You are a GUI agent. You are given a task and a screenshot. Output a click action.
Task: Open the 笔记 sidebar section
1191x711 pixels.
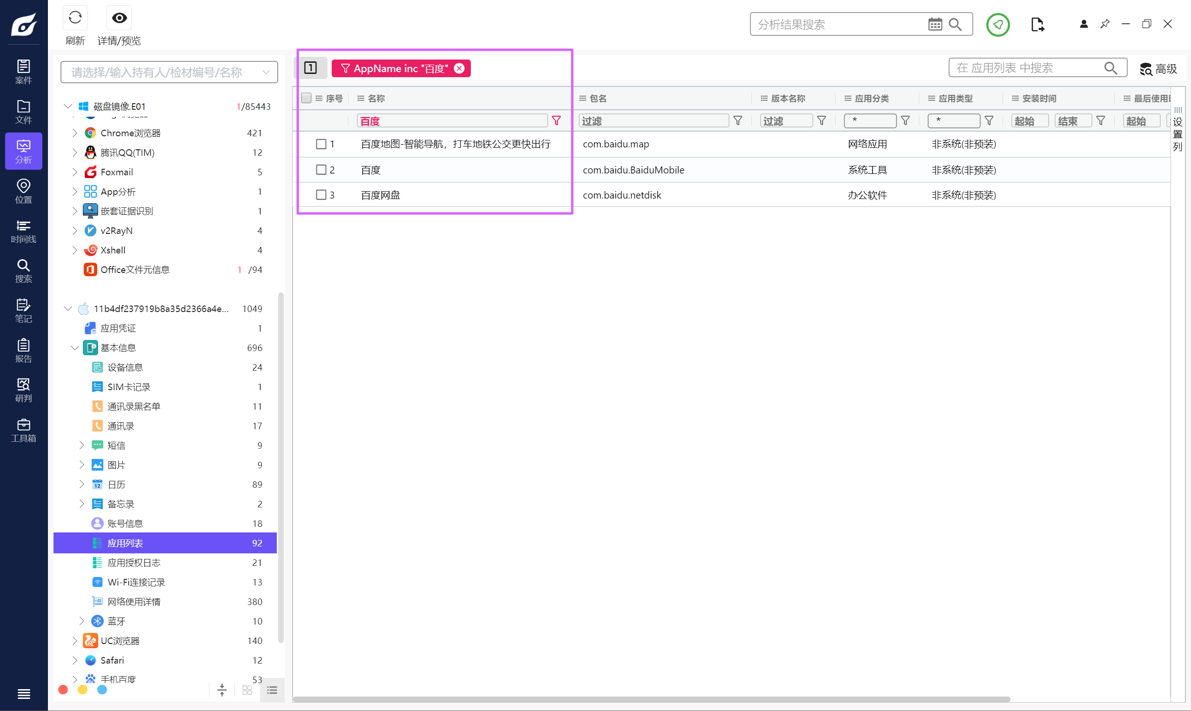click(23, 311)
